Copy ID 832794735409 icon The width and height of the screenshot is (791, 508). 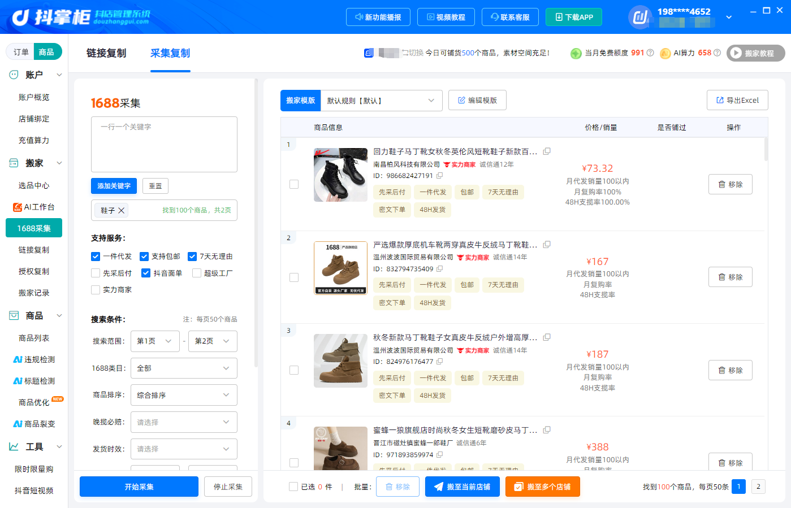coord(439,269)
